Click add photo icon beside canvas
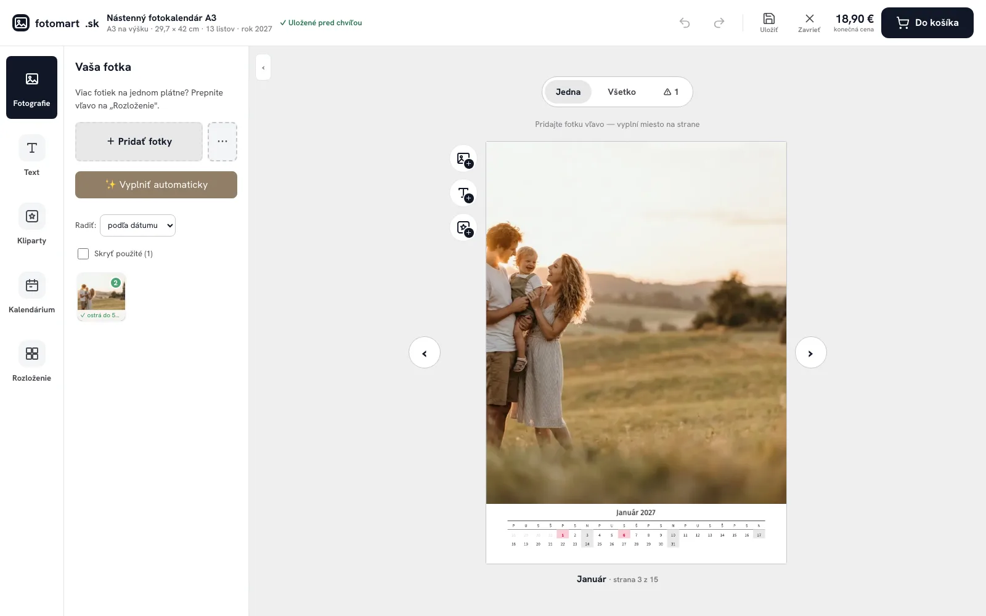Image resolution: width=986 pixels, height=616 pixels. point(464,159)
